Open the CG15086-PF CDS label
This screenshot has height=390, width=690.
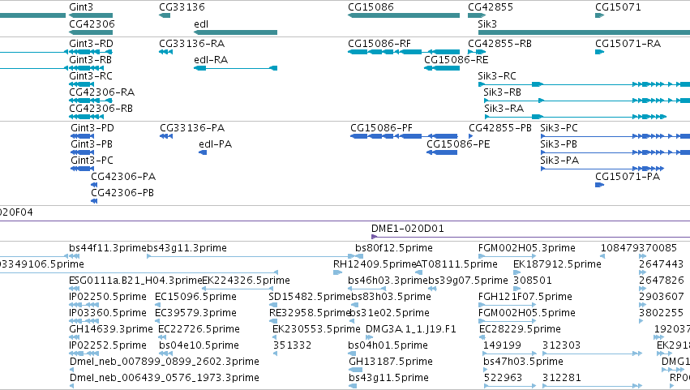(x=382, y=128)
